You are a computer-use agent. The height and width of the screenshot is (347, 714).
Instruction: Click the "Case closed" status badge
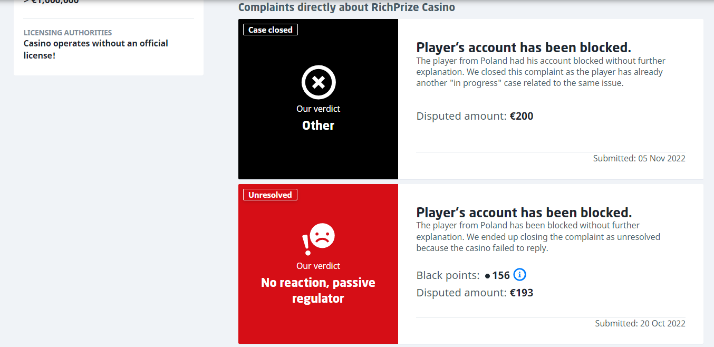pos(271,30)
